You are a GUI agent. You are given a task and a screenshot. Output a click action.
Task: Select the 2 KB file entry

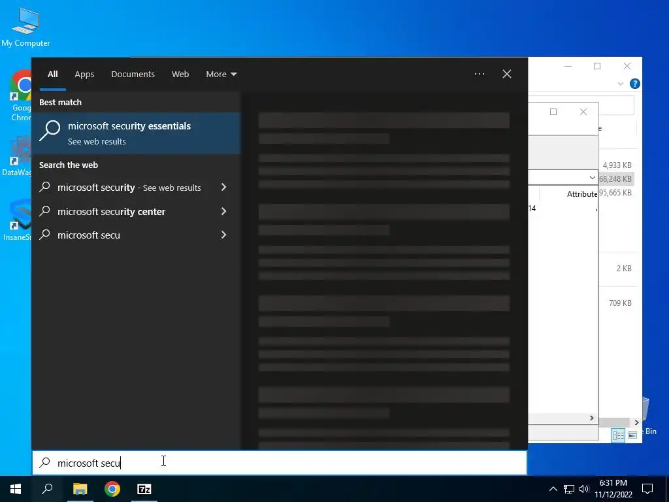coord(624,269)
